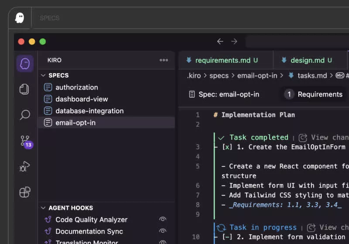This screenshot has width=349, height=244.
Task: Click the KIRO panel title
Action: pyautogui.click(x=54, y=60)
